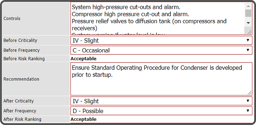Click the Before Frequency label
The image size is (256, 125).
pos(22,50)
